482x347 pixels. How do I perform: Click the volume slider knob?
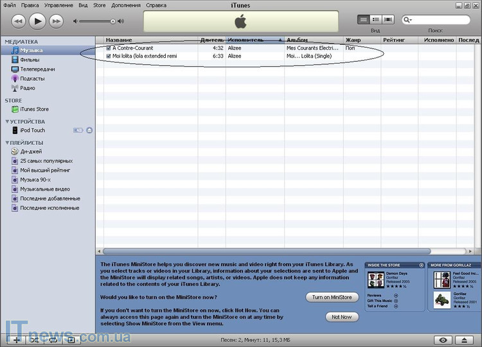pos(113,21)
